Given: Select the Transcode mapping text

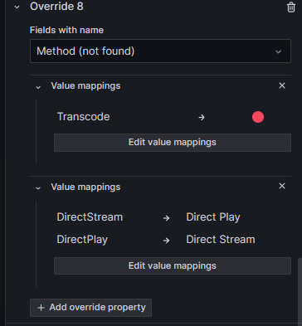Looking at the screenshot, I should (83, 117).
